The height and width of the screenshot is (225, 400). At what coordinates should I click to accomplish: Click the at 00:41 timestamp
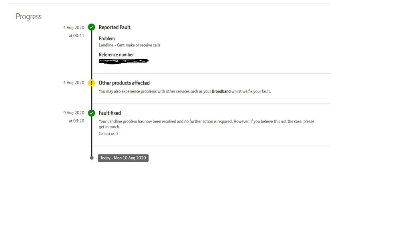point(76,36)
